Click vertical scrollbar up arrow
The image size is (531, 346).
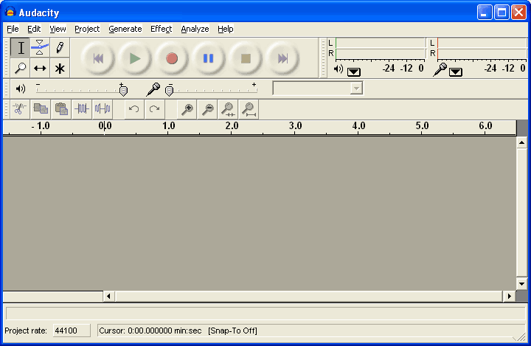pyautogui.click(x=521, y=142)
